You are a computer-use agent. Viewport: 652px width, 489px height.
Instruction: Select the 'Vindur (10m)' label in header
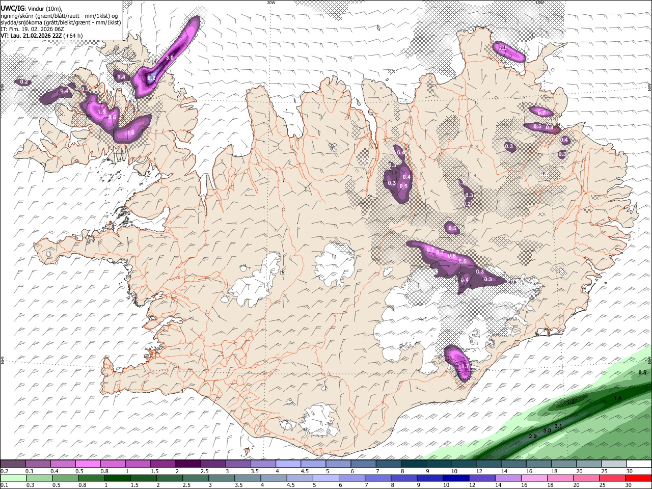(44, 9)
